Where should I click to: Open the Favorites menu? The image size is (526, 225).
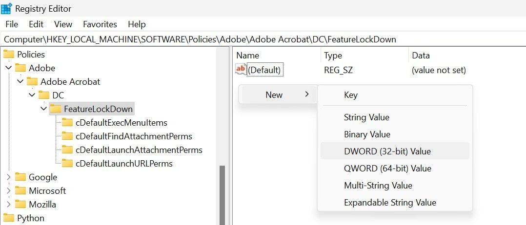click(100, 24)
